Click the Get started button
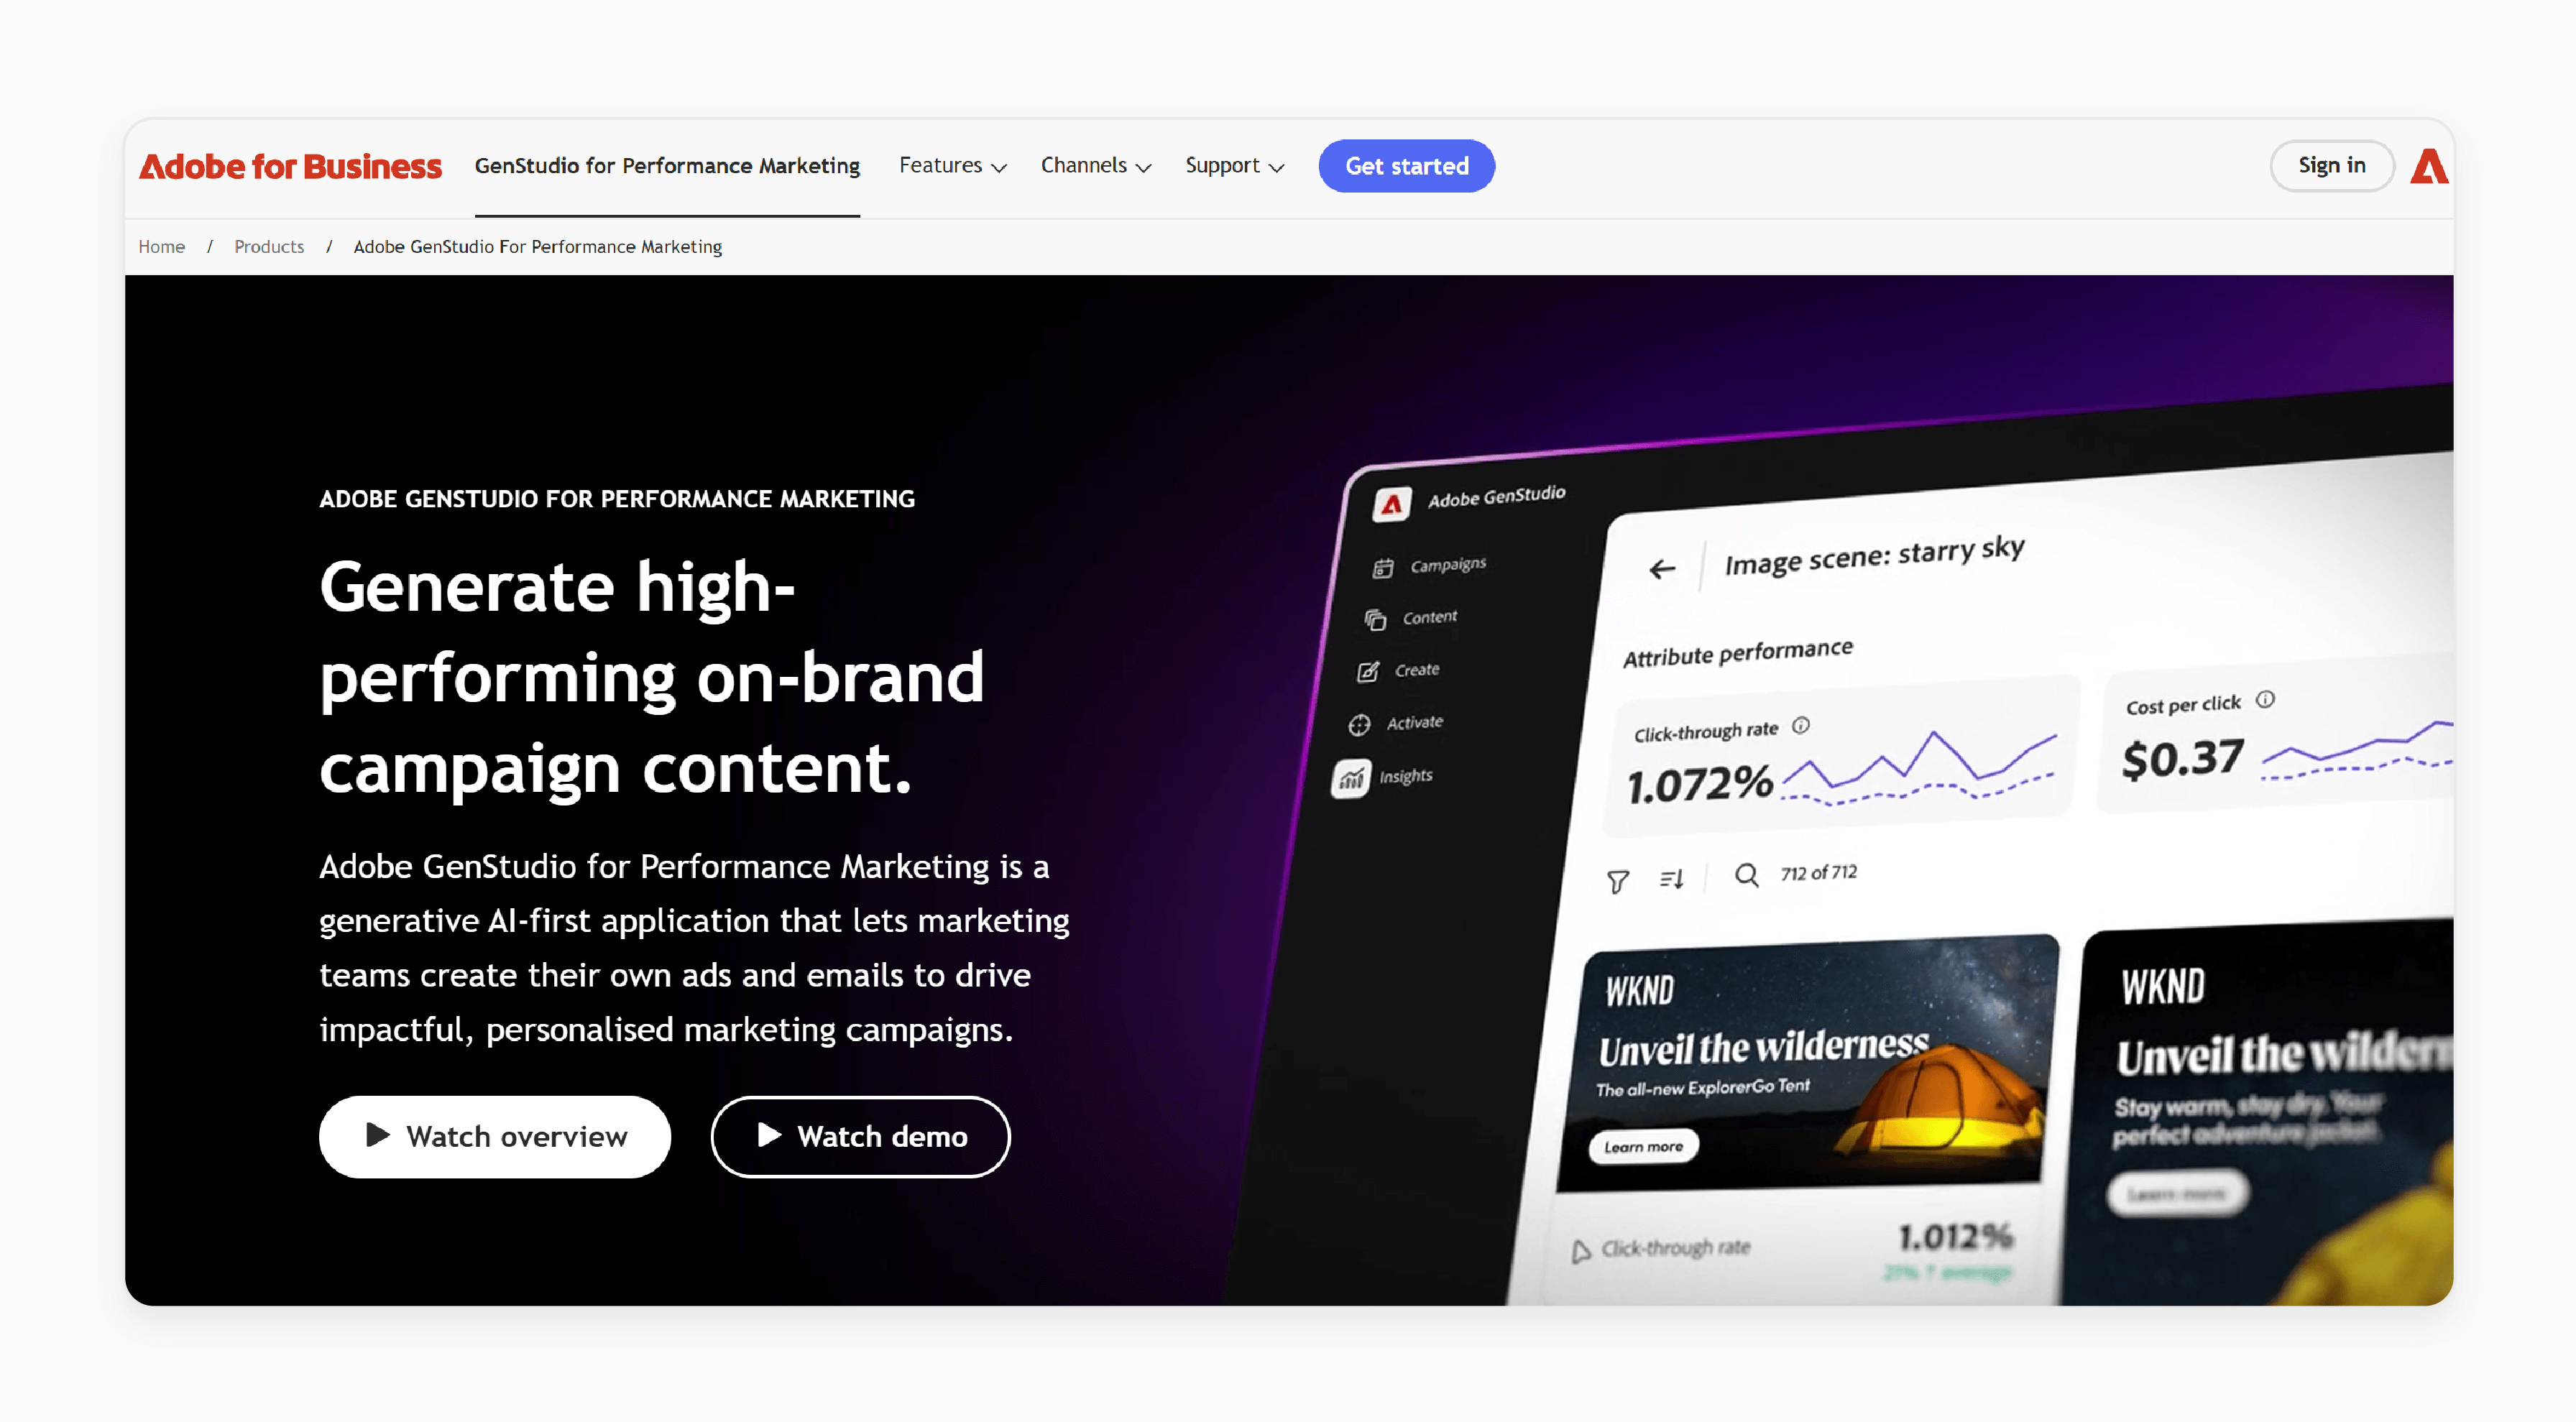 point(1406,166)
